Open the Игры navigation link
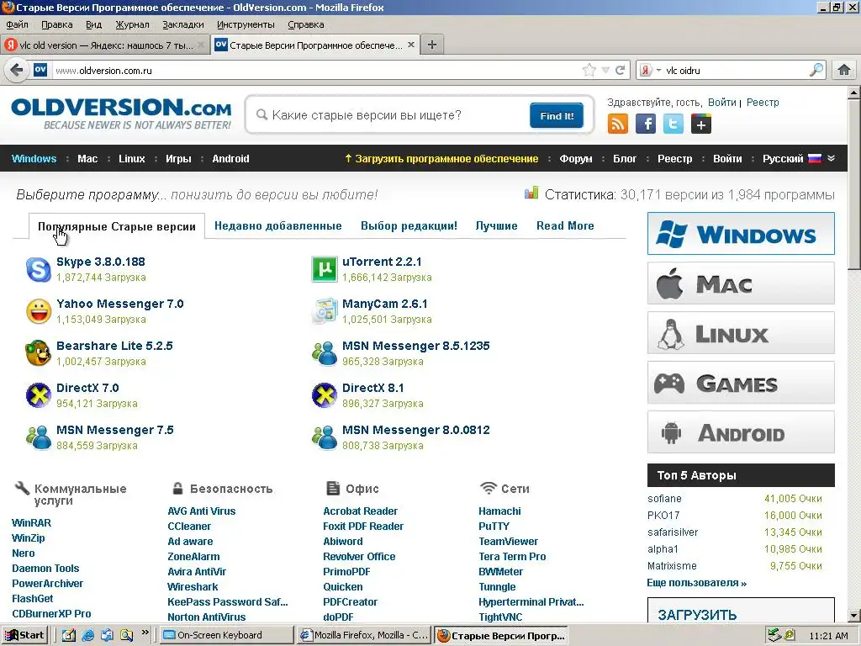861x646 pixels. (x=178, y=158)
